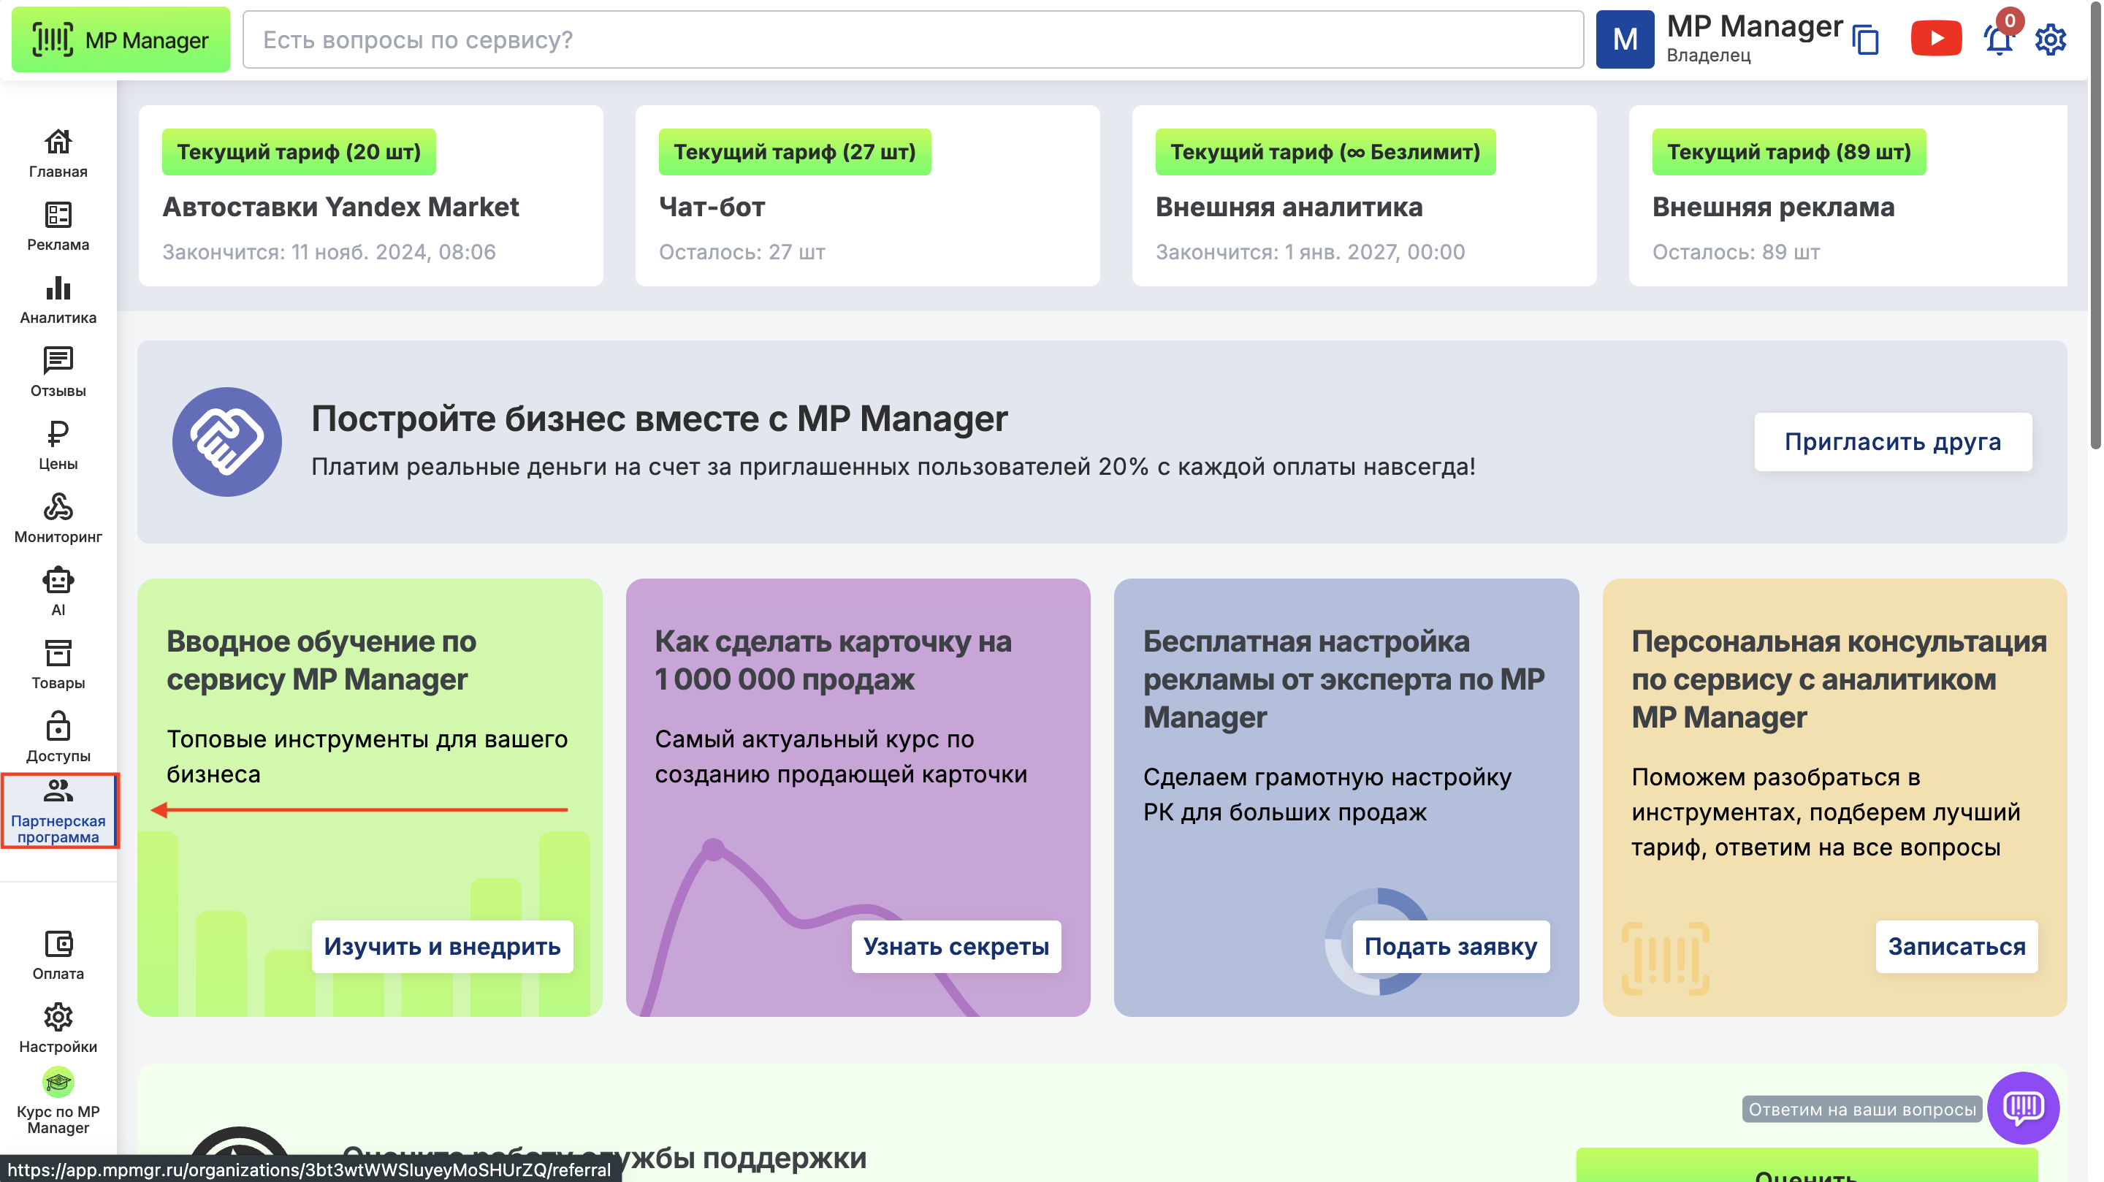Go to Главная in sidebar

pyautogui.click(x=58, y=153)
